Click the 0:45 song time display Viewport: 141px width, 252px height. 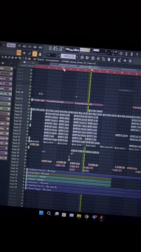pos(55,49)
